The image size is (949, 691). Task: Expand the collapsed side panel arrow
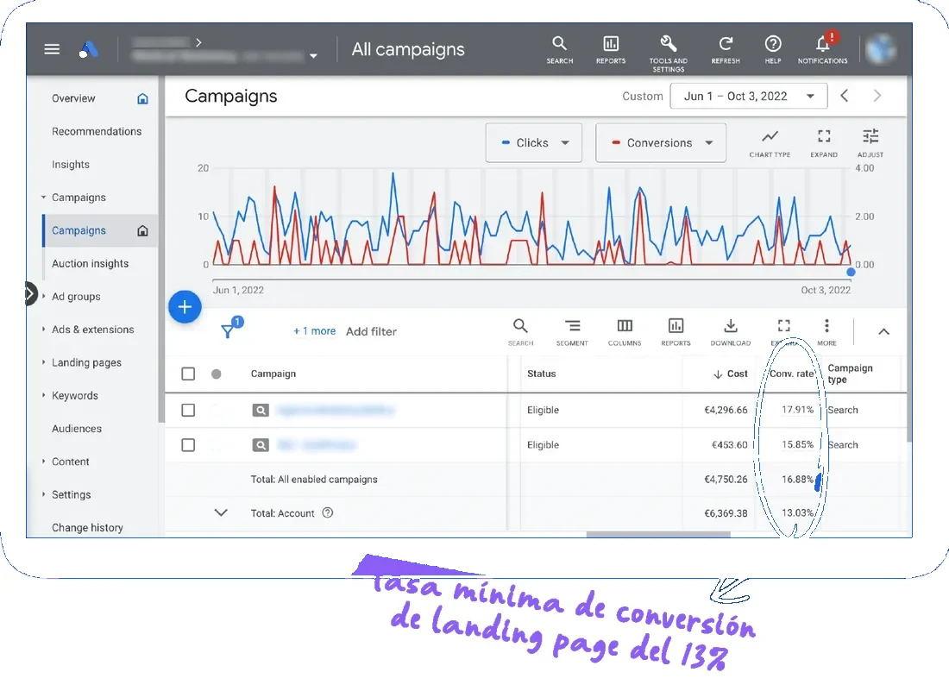click(30, 294)
